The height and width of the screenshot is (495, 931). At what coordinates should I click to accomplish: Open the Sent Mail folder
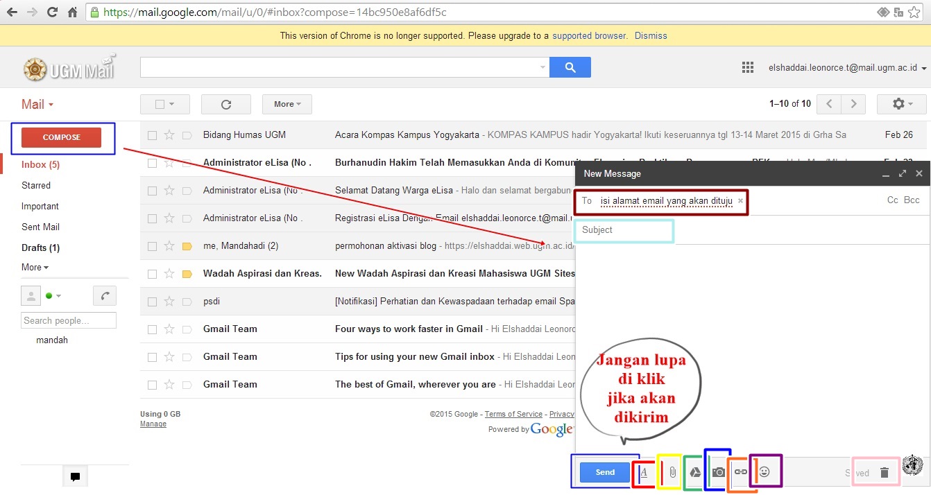[x=41, y=227]
